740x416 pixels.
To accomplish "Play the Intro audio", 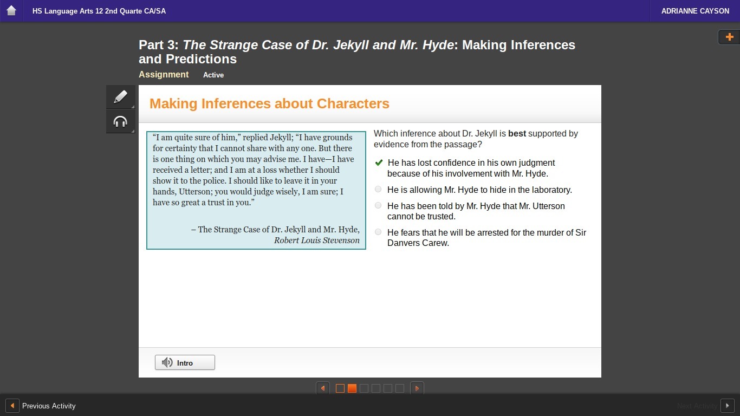I will (185, 363).
